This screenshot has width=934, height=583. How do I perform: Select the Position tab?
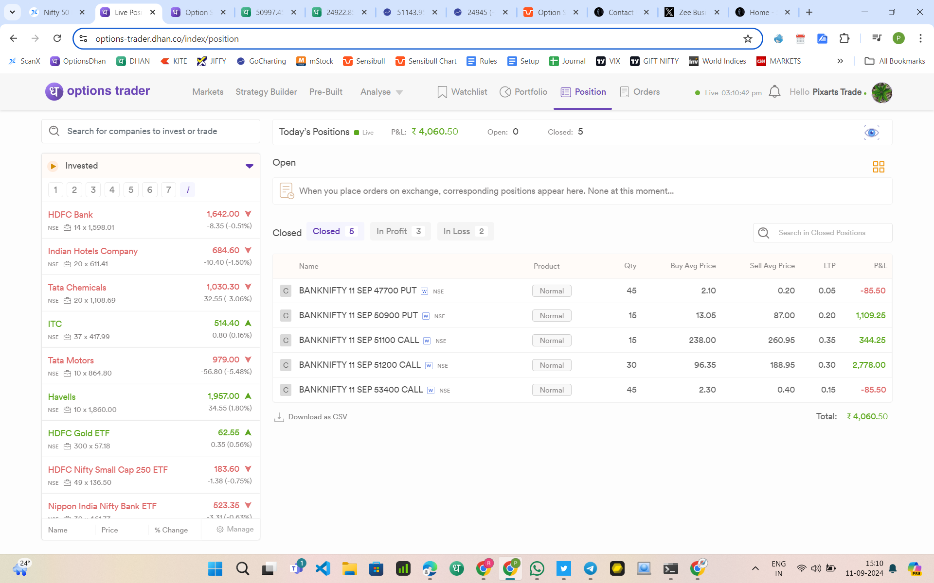[583, 92]
